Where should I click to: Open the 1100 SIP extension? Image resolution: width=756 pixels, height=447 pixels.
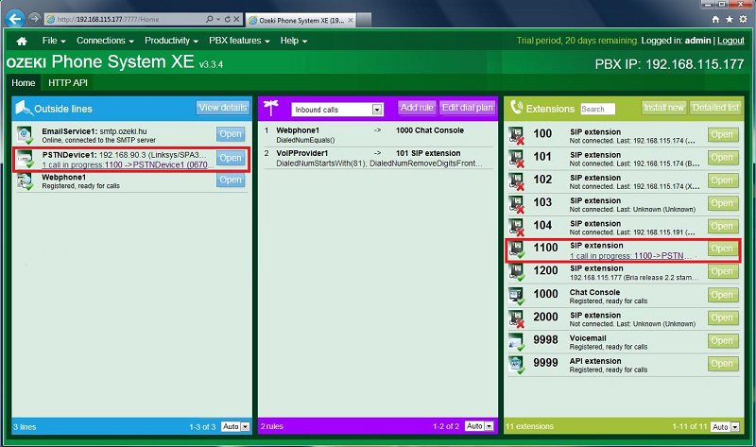722,249
